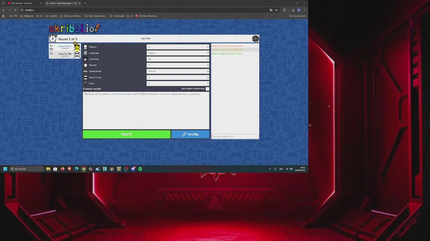Open the Drawtime dropdown set to 80
The height and width of the screenshot is (241, 430).
pyautogui.click(x=178, y=59)
